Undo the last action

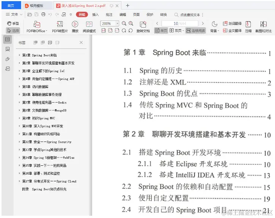point(50,14)
